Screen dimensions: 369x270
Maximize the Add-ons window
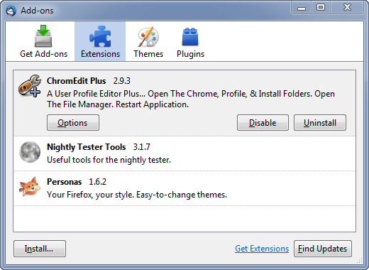(321, 7)
